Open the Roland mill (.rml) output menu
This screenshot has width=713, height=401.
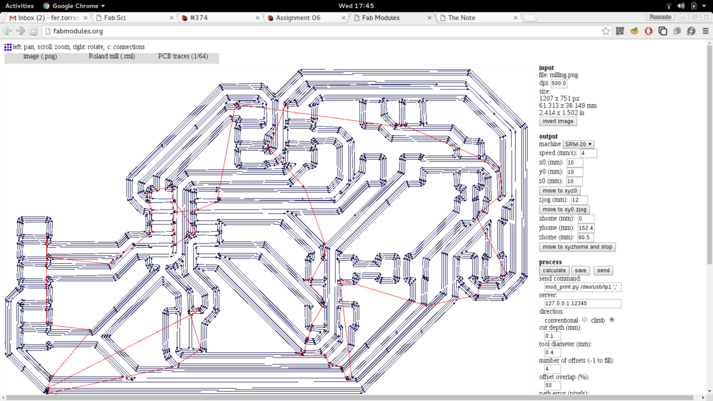(112, 56)
